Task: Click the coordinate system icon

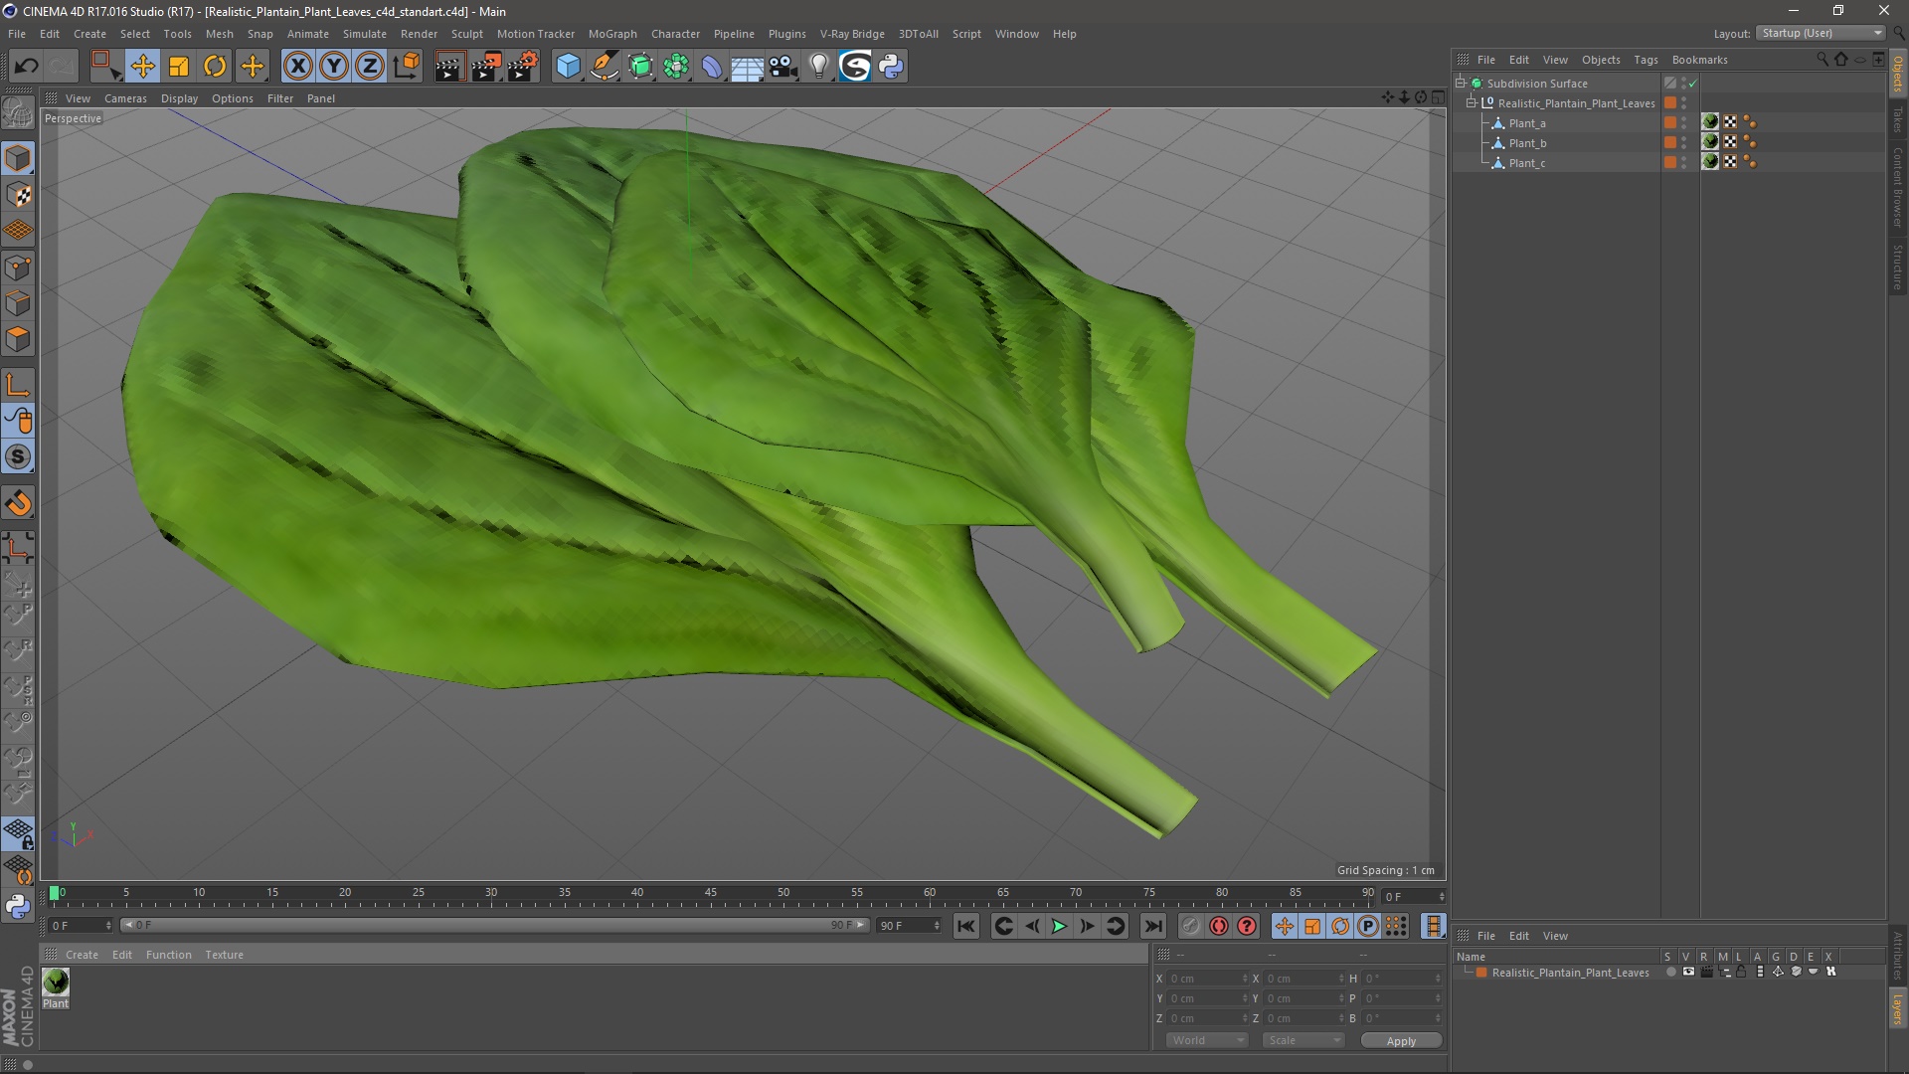Action: tap(406, 67)
